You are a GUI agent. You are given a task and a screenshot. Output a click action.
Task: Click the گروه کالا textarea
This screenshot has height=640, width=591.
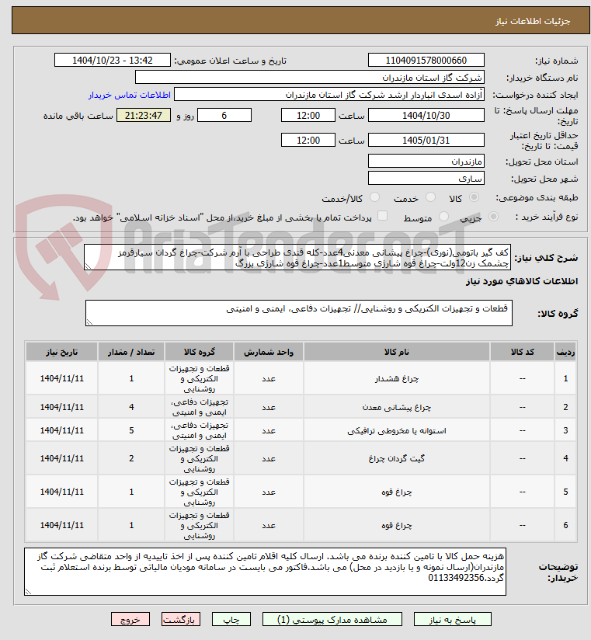click(x=299, y=313)
